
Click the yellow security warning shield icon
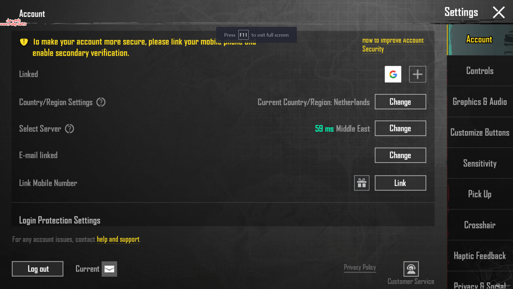24,42
